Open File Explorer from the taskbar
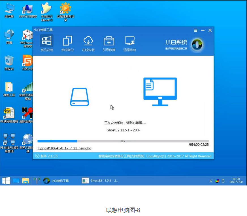Screen dimensions: 247x216 [x=25, y=180]
